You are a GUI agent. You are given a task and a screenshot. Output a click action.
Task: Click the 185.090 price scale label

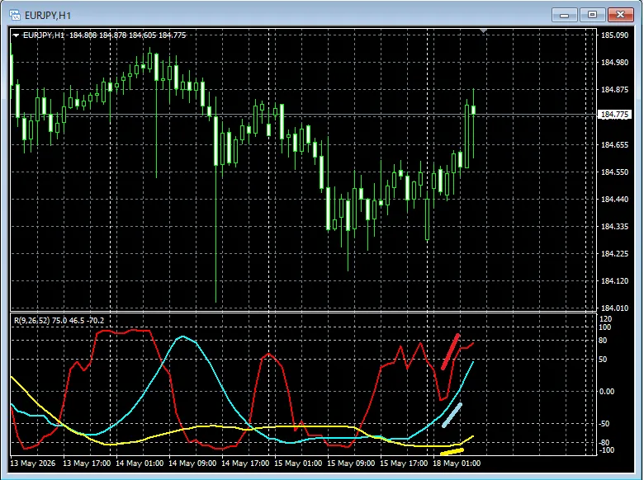[614, 35]
